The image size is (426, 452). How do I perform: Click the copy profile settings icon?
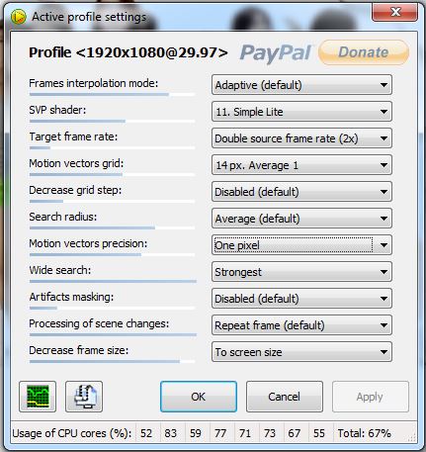point(84,397)
